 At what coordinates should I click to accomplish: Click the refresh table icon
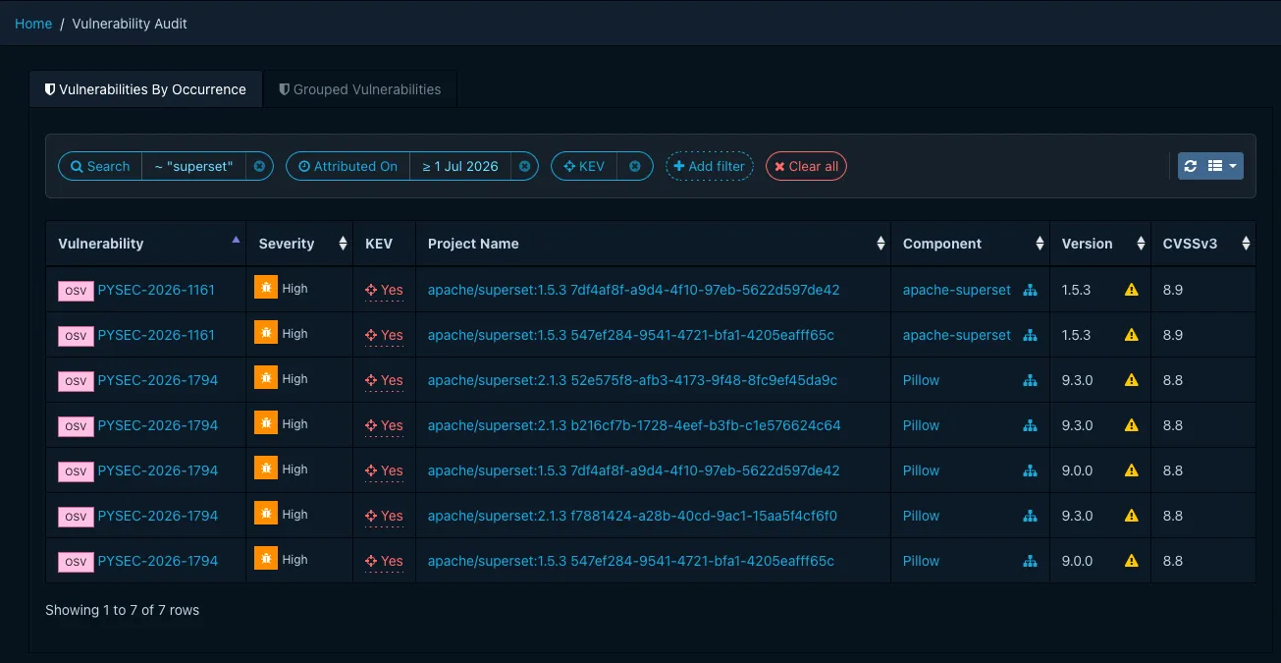(1191, 166)
